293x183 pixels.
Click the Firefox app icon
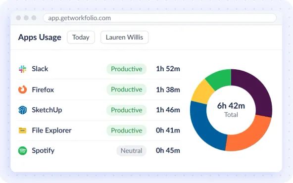coord(22,90)
